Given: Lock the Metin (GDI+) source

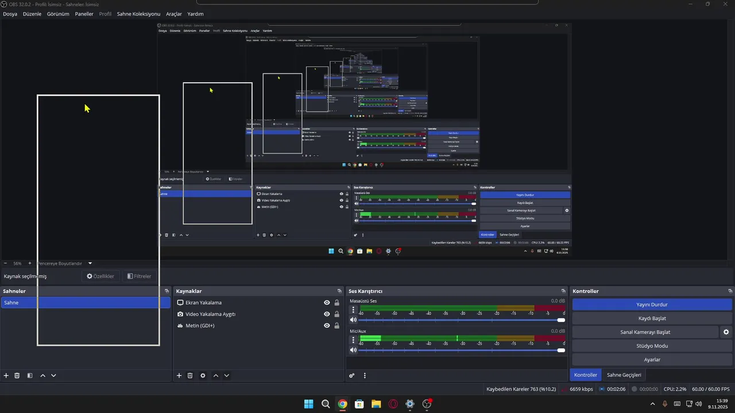Looking at the screenshot, I should coord(337,326).
